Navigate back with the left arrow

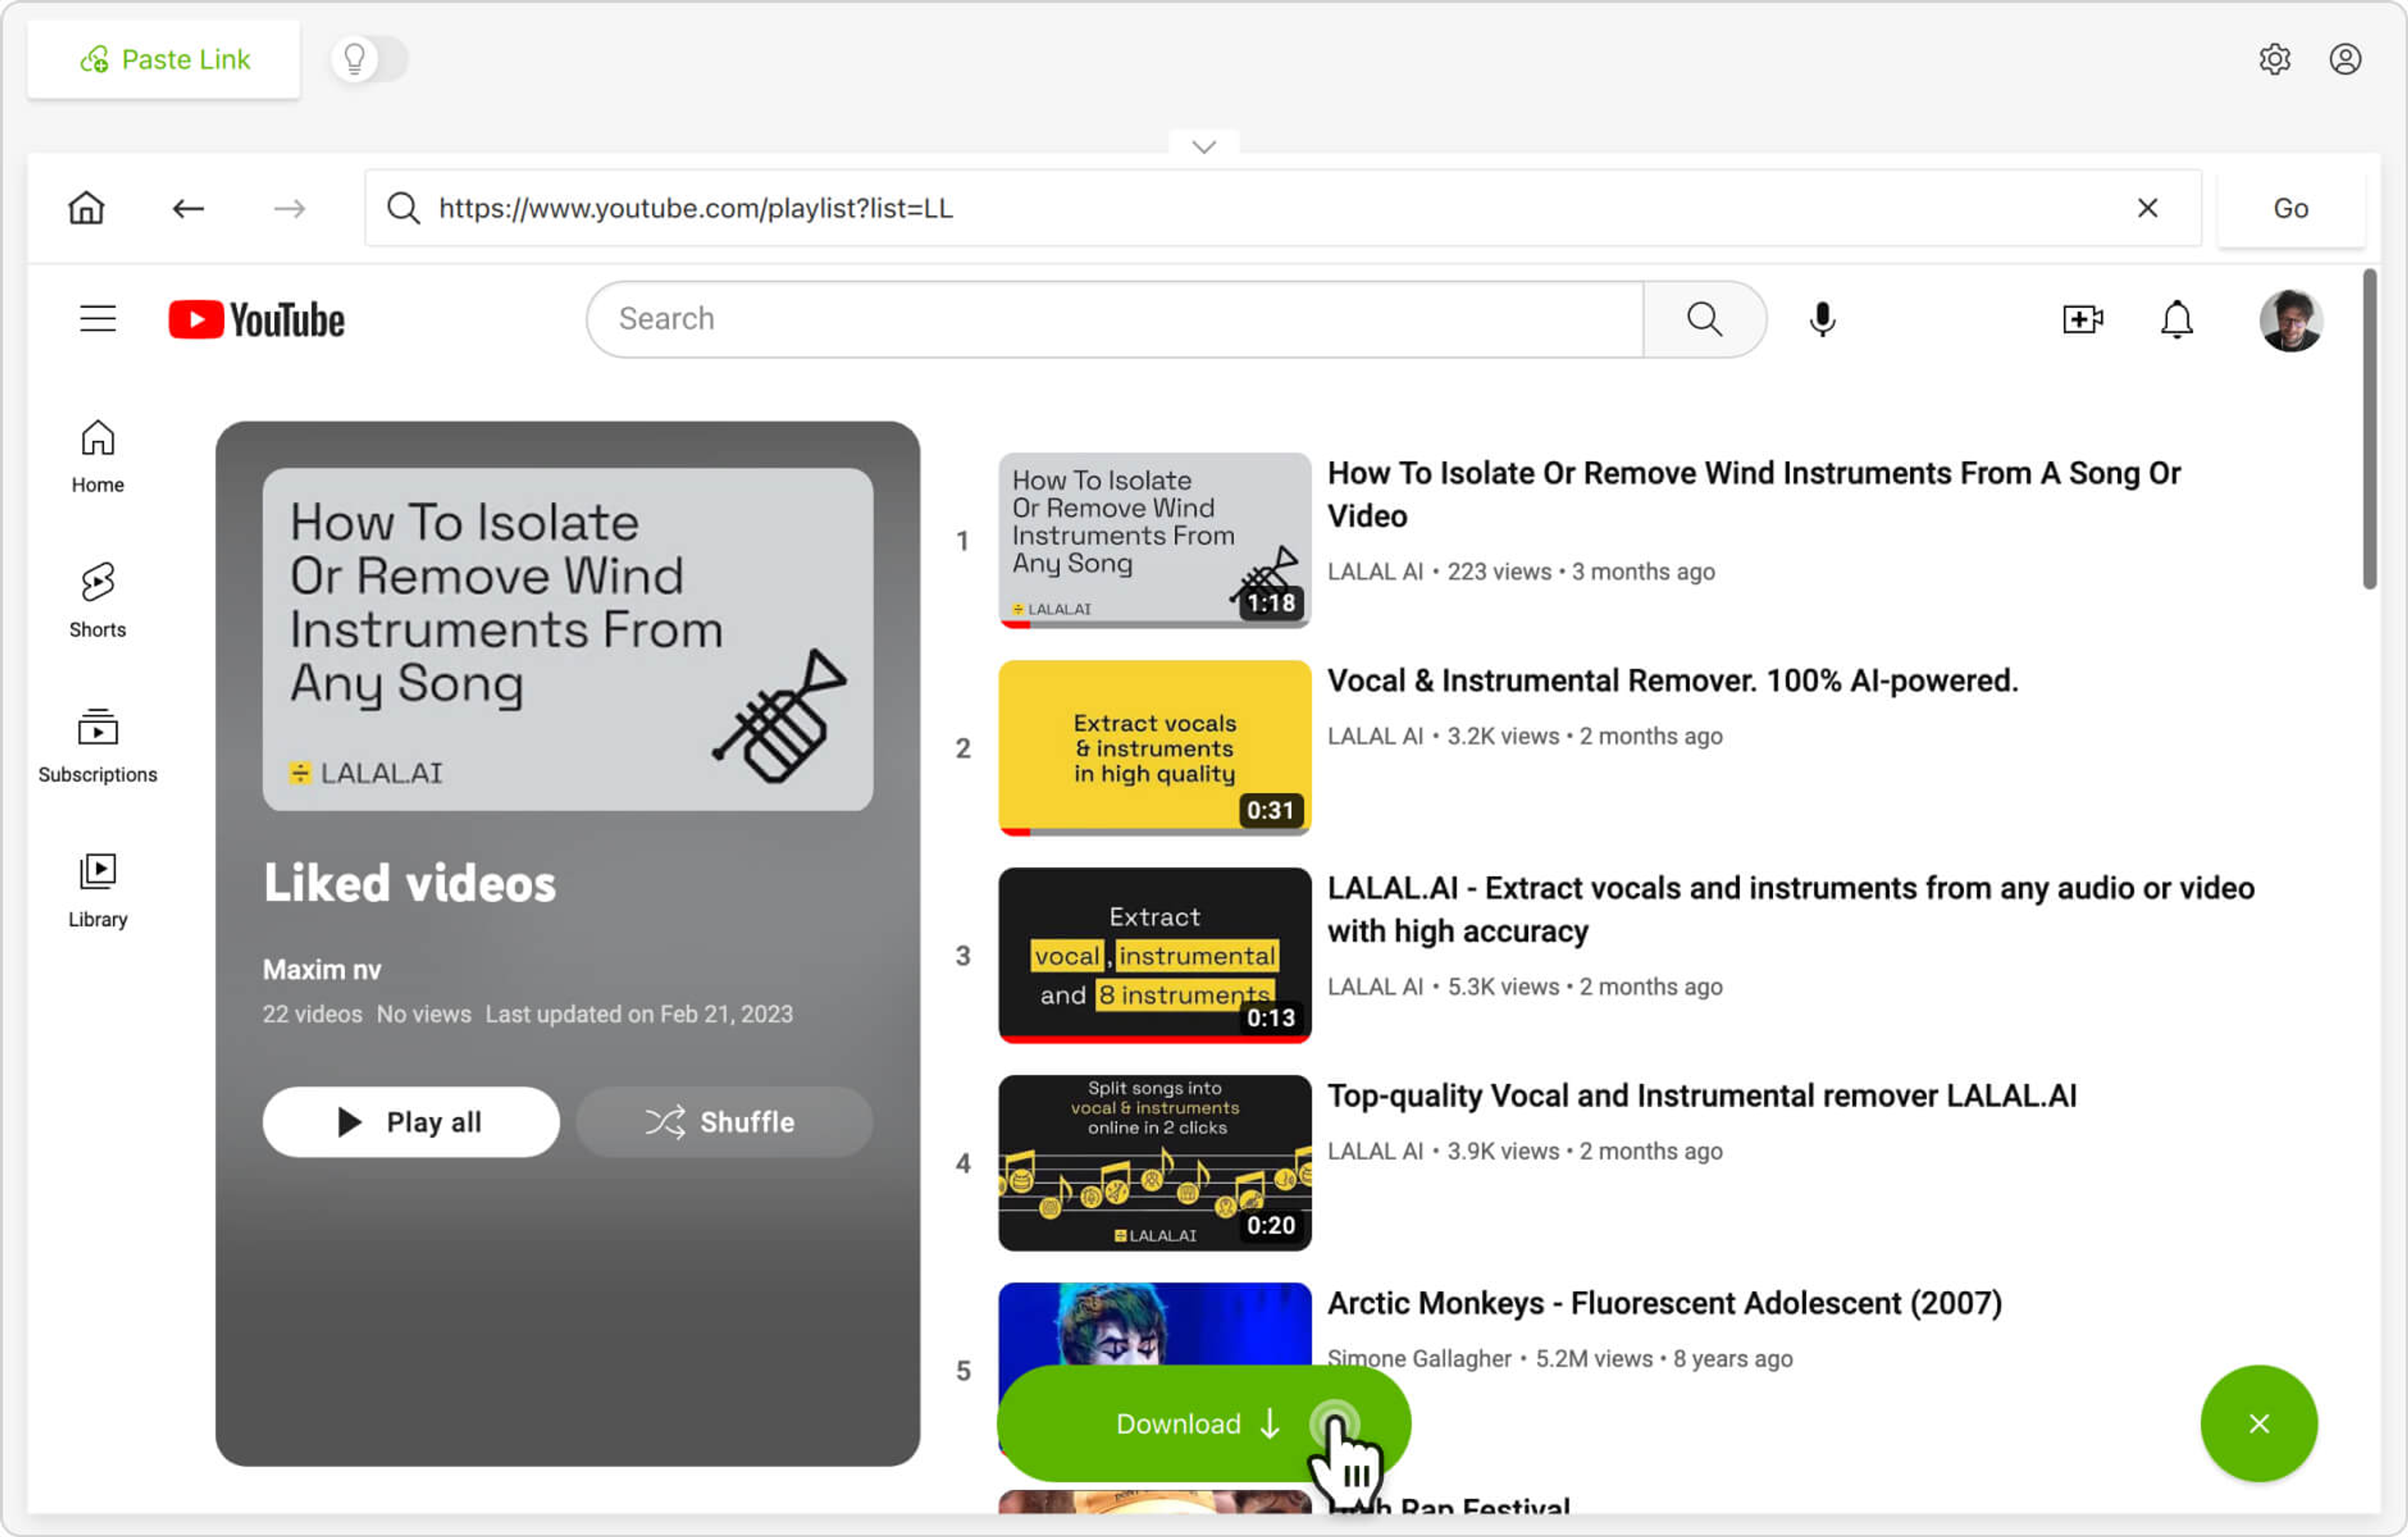point(188,208)
